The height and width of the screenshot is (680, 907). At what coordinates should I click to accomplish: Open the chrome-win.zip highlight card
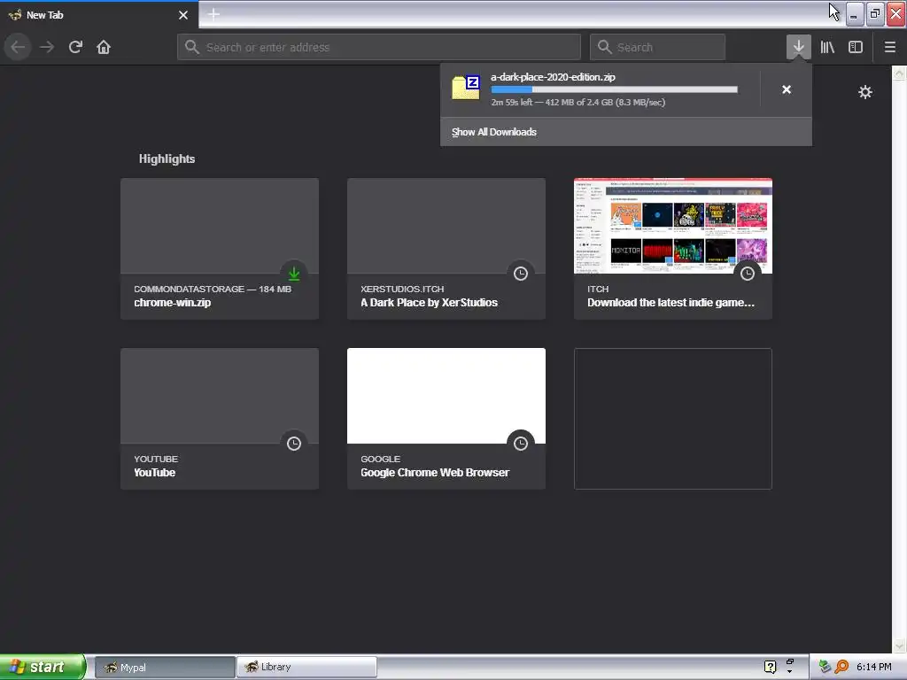pyautogui.click(x=220, y=249)
